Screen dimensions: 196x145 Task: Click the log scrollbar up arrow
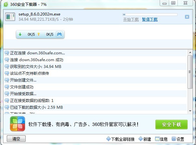point(190,52)
